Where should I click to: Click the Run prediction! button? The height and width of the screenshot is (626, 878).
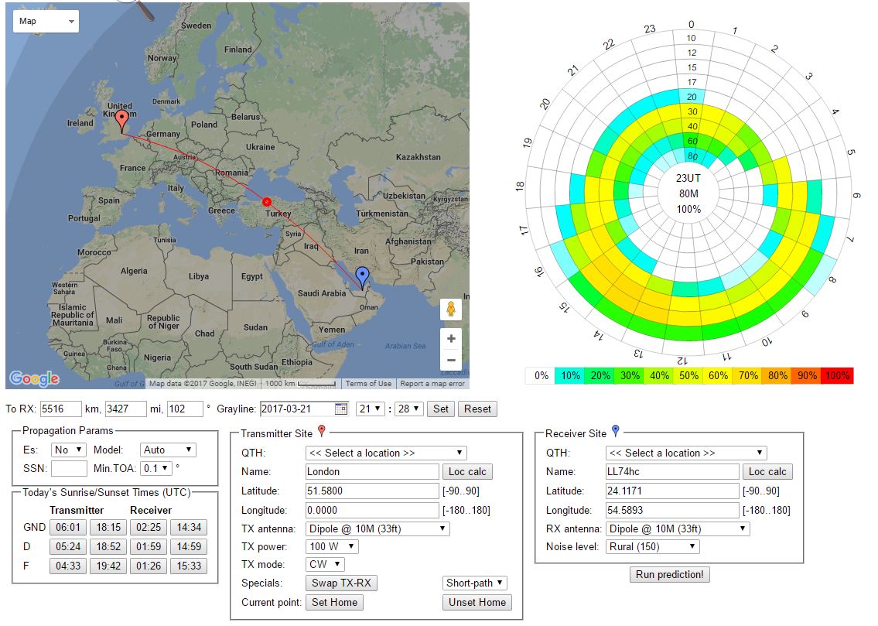coord(669,574)
